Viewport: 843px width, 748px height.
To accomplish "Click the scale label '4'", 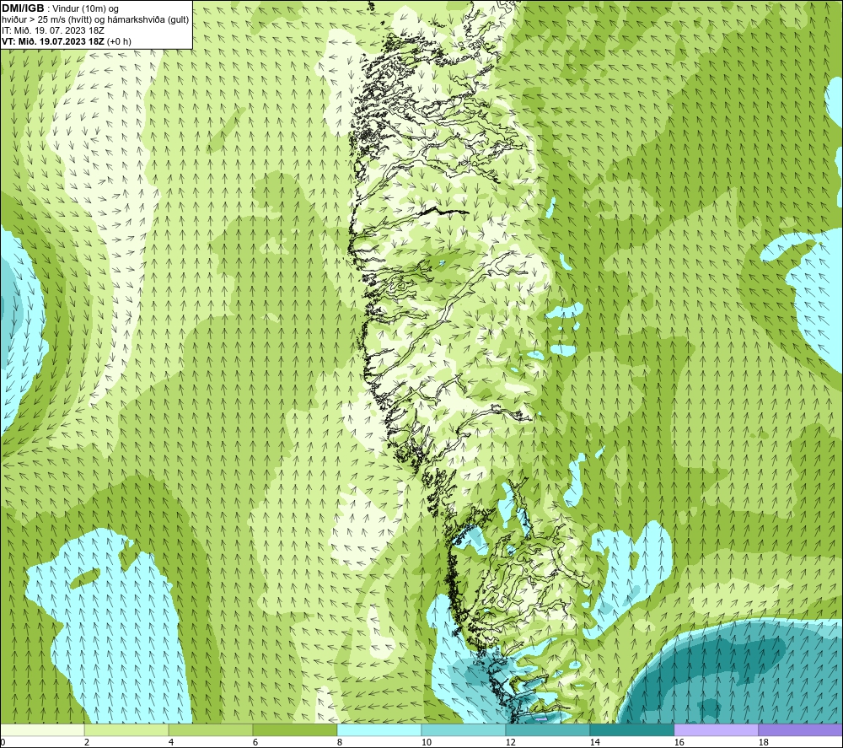I will click(171, 743).
